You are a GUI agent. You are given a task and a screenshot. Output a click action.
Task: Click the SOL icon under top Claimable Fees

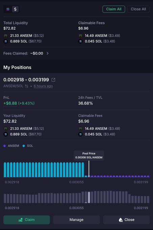[80, 41]
